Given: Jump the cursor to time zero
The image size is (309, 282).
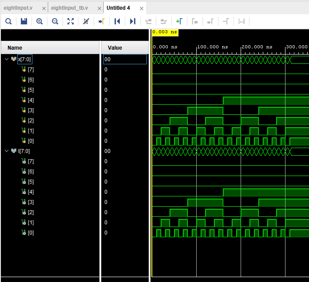Looking at the screenshot, I should coord(117,21).
